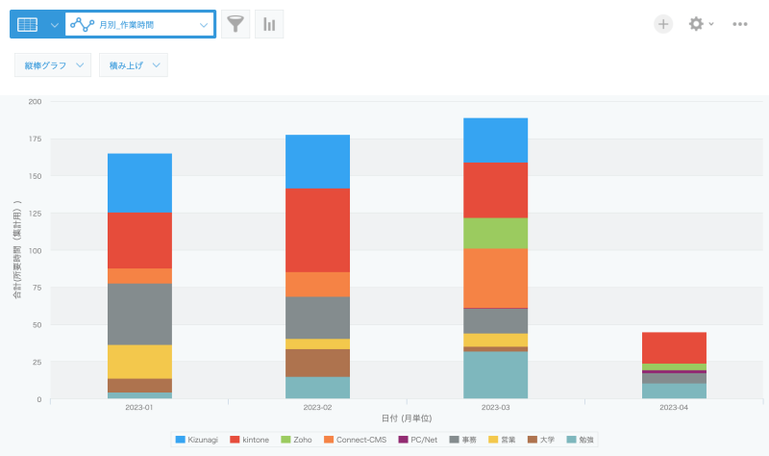This screenshot has height=456, width=769.
Task: Open the 月別_作業時間 view selector
Action: (x=139, y=25)
